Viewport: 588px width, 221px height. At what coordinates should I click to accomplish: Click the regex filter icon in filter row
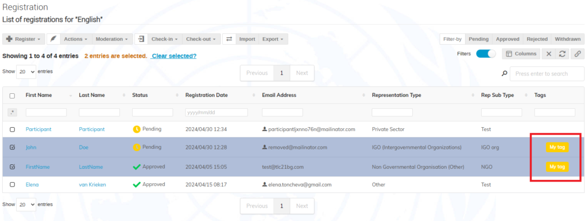click(12, 112)
